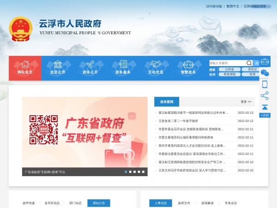The height and width of the screenshot is (208, 277).
Task: Close the floating side toolbar via ×关闭
Action: (265, 115)
